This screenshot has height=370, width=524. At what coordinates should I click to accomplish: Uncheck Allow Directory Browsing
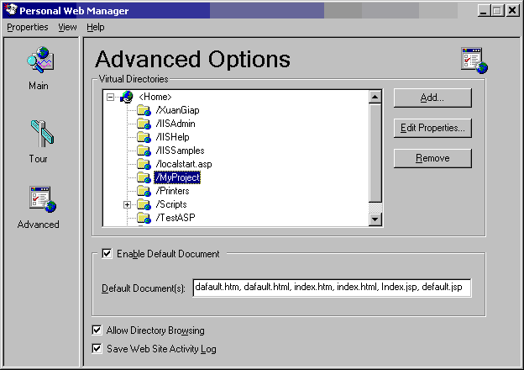coord(96,330)
